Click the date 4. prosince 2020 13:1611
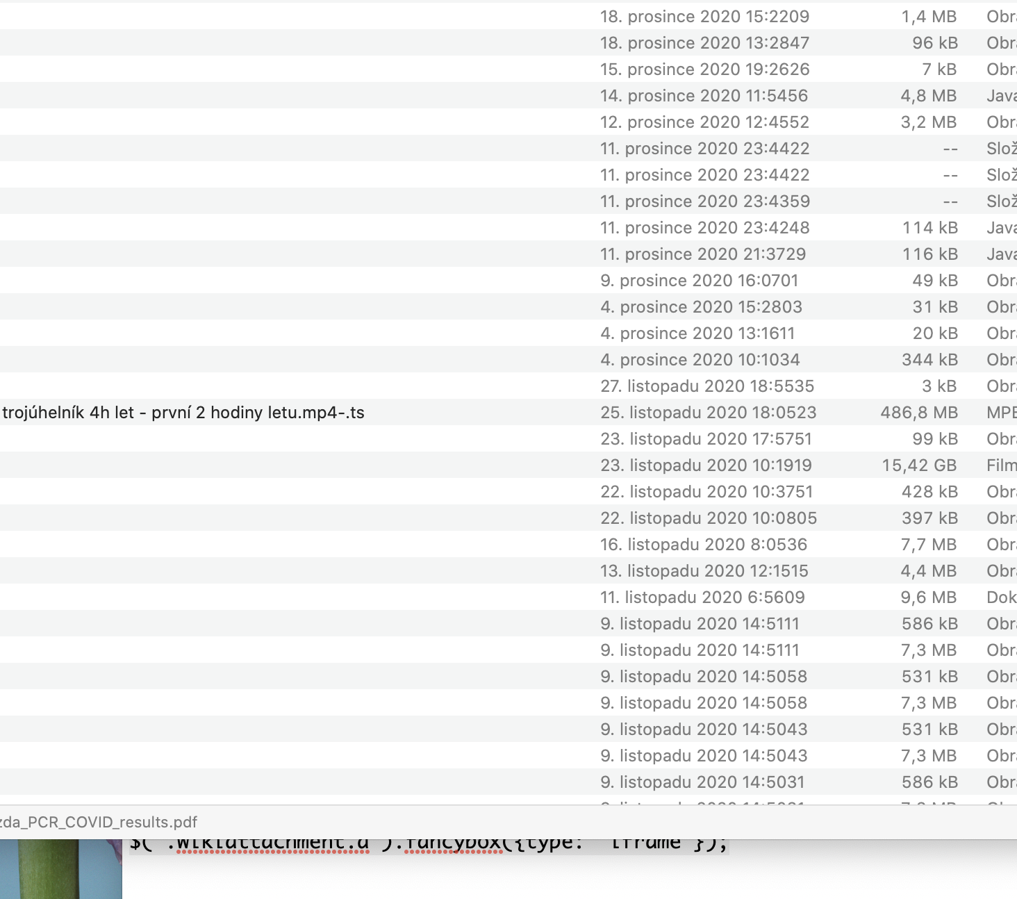The width and height of the screenshot is (1017, 899). [697, 333]
